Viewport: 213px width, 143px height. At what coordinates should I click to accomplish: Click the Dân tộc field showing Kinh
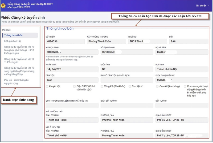tap(72, 80)
